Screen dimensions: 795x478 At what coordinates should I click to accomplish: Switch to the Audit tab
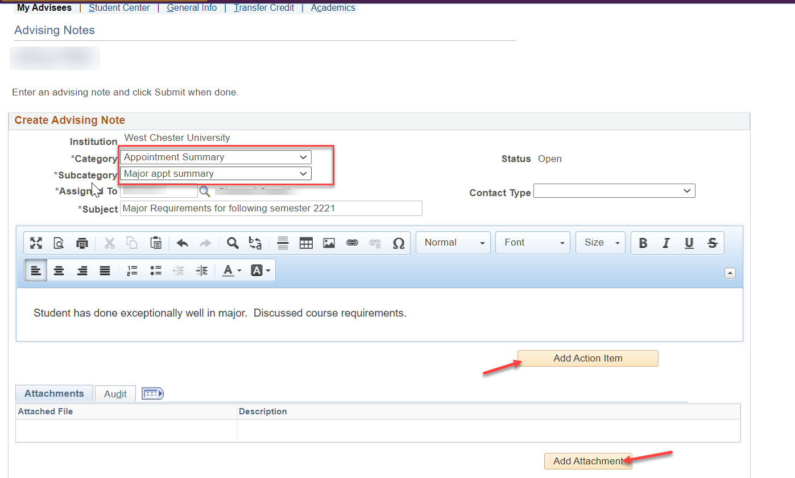click(x=115, y=394)
